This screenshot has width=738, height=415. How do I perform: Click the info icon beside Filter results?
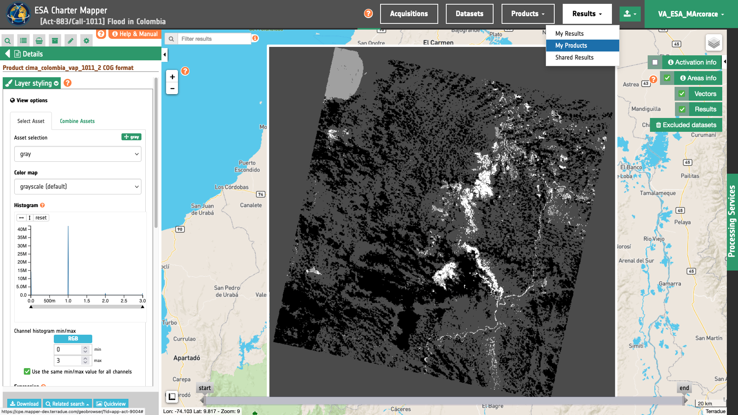point(255,38)
